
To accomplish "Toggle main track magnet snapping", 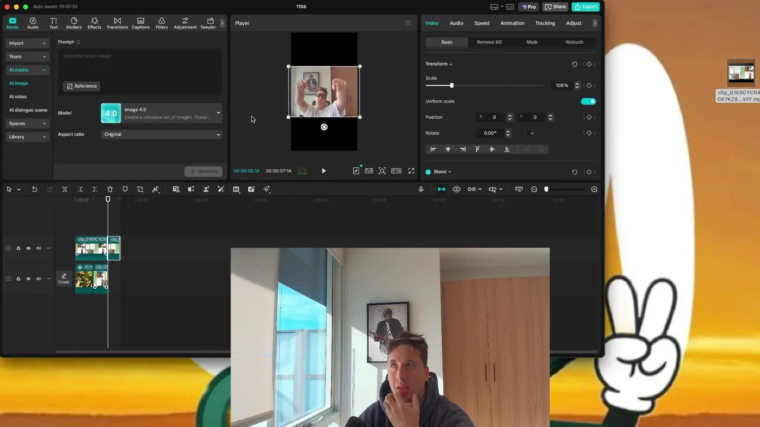I will [x=441, y=189].
